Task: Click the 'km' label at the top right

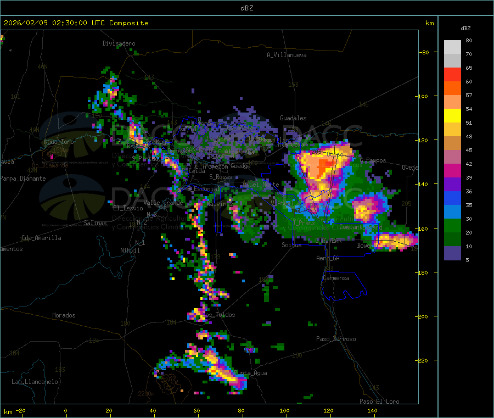Action: click(429, 23)
